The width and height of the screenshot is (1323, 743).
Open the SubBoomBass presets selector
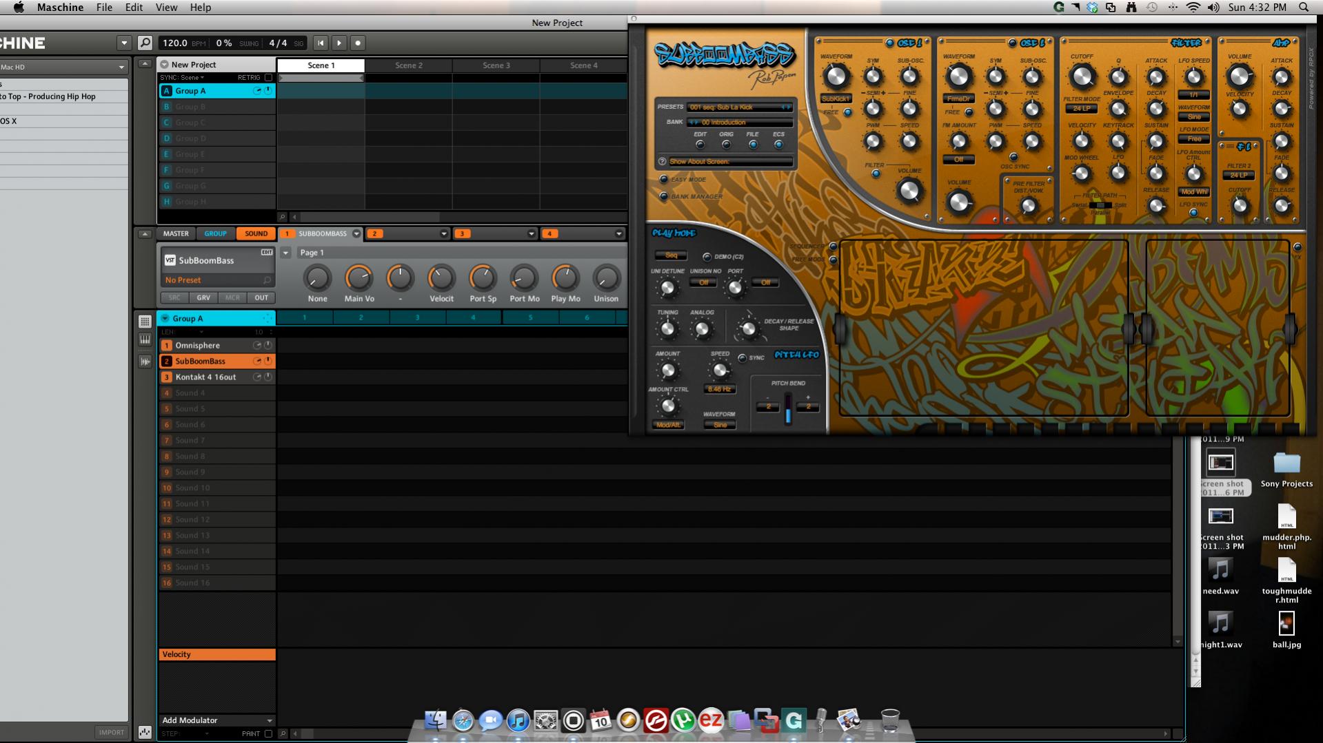coord(739,107)
